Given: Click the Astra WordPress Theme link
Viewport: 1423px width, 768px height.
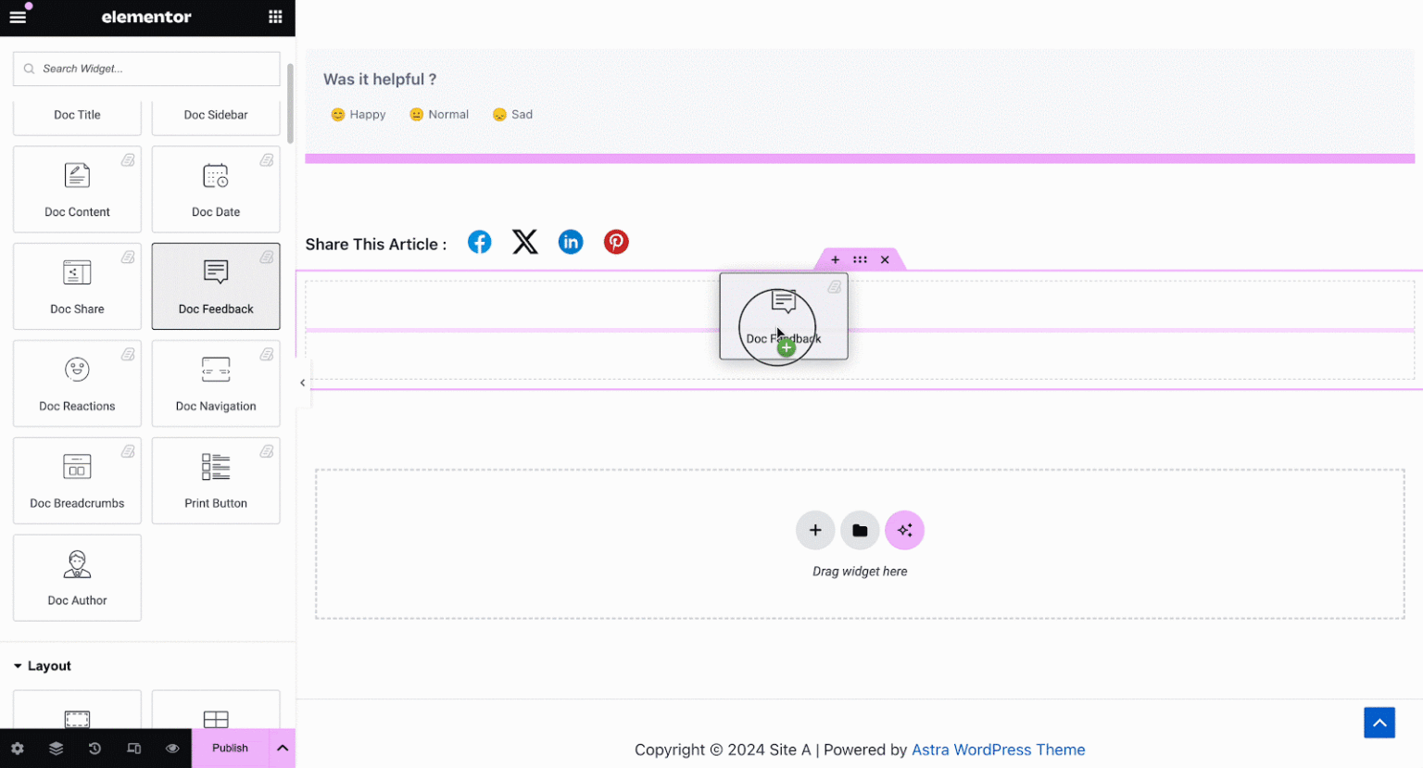Looking at the screenshot, I should [x=999, y=749].
